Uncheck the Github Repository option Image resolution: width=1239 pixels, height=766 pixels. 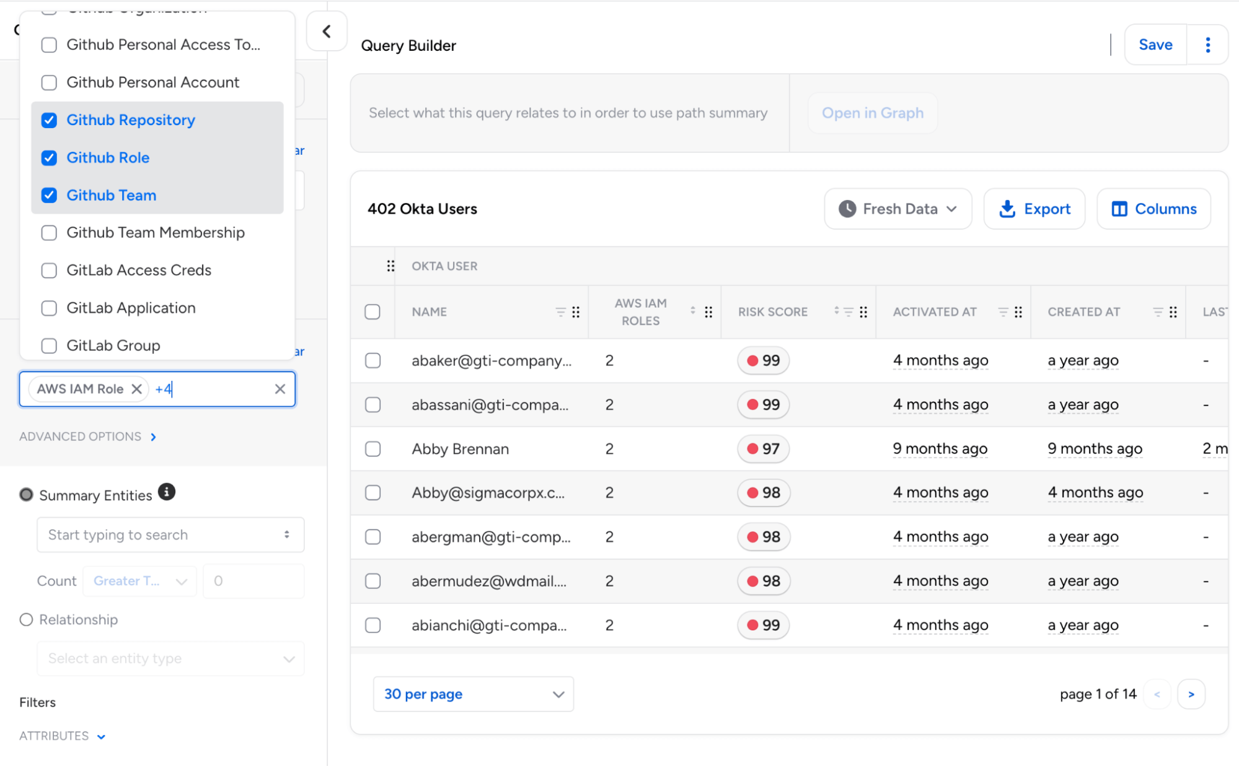click(49, 120)
